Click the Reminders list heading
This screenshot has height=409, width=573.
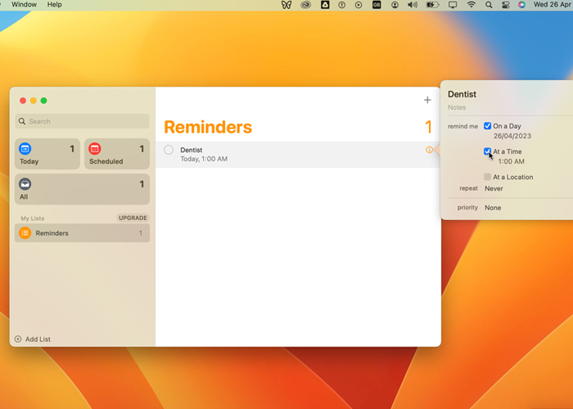pos(208,127)
